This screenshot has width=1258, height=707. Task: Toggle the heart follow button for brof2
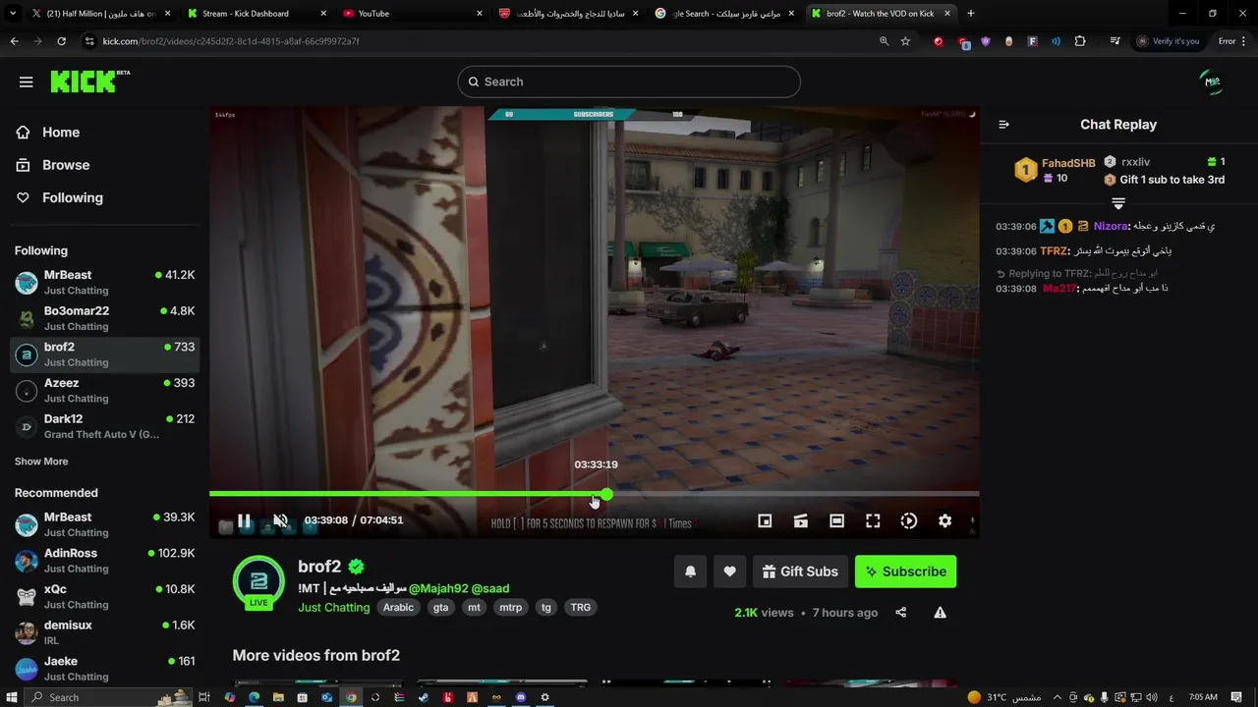point(729,571)
